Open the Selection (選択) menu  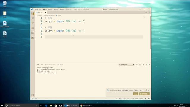pos(50,9)
